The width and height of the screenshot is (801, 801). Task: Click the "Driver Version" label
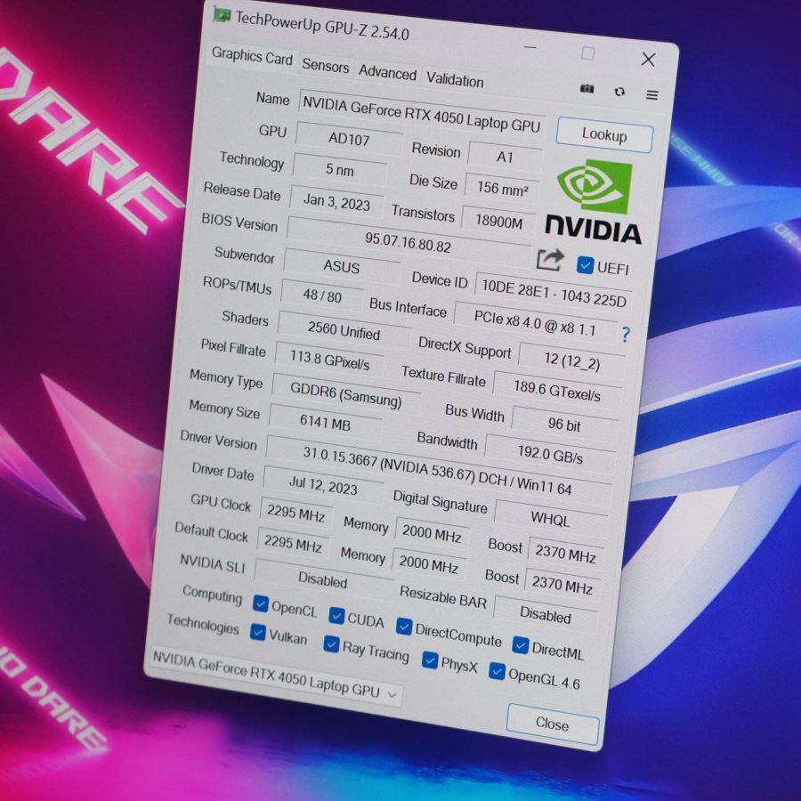218,440
